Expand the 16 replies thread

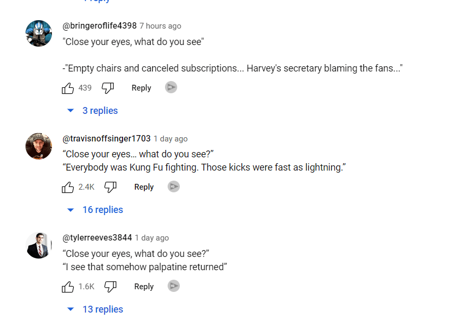click(96, 210)
